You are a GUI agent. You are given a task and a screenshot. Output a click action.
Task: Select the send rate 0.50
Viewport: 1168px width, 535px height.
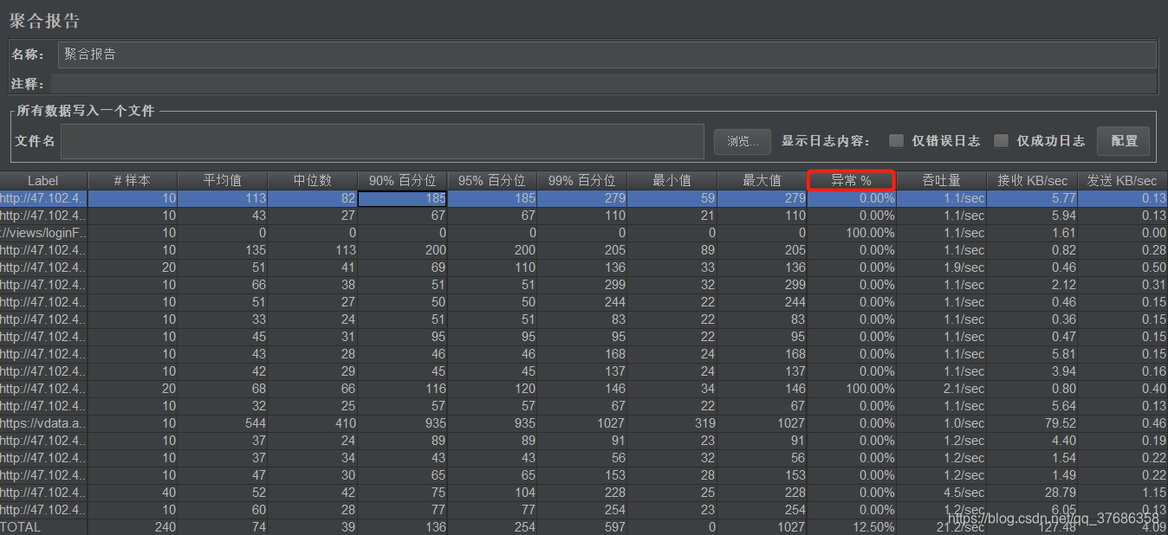[1153, 267]
